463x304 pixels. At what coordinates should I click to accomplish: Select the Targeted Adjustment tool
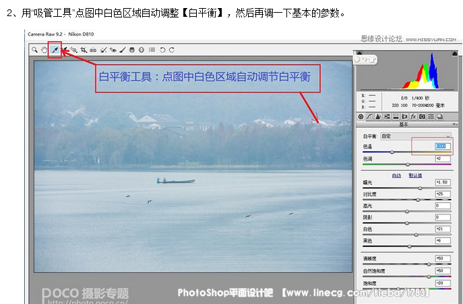pyautogui.click(x=73, y=50)
